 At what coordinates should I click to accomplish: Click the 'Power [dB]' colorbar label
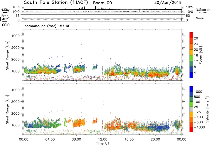coord(200,55)
